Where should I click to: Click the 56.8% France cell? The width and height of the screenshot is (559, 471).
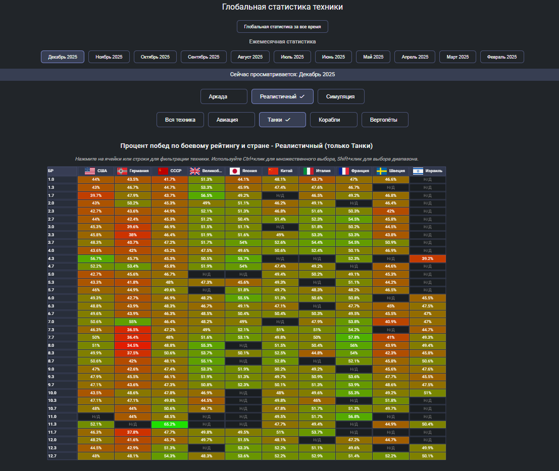point(353,416)
